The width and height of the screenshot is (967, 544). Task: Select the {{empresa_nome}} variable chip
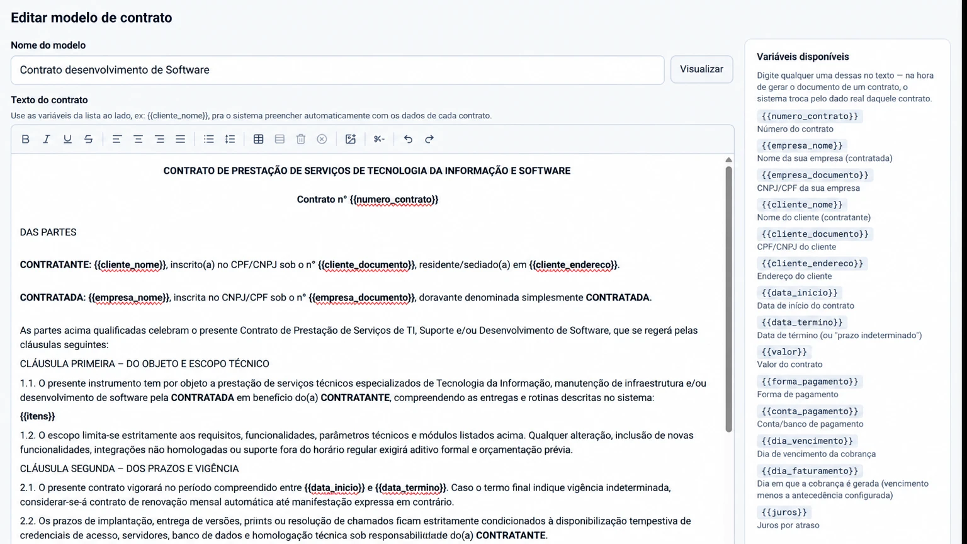pyautogui.click(x=802, y=145)
